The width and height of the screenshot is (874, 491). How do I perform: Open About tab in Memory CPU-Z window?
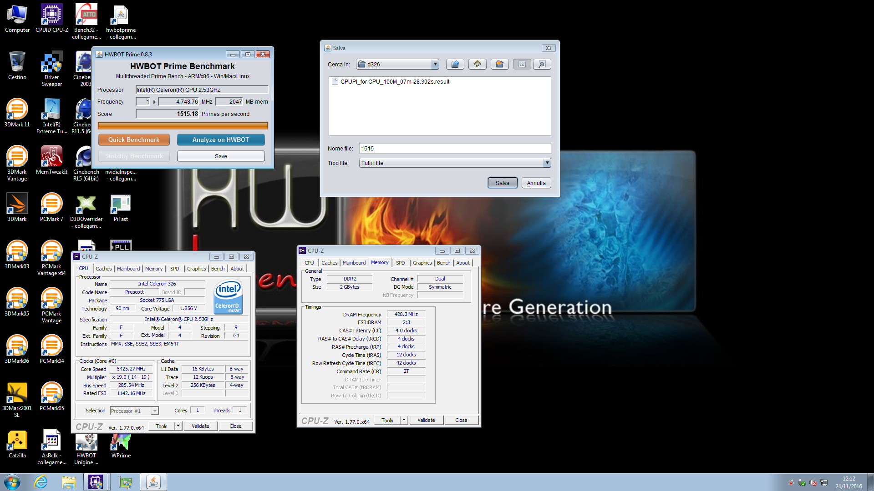click(x=463, y=263)
